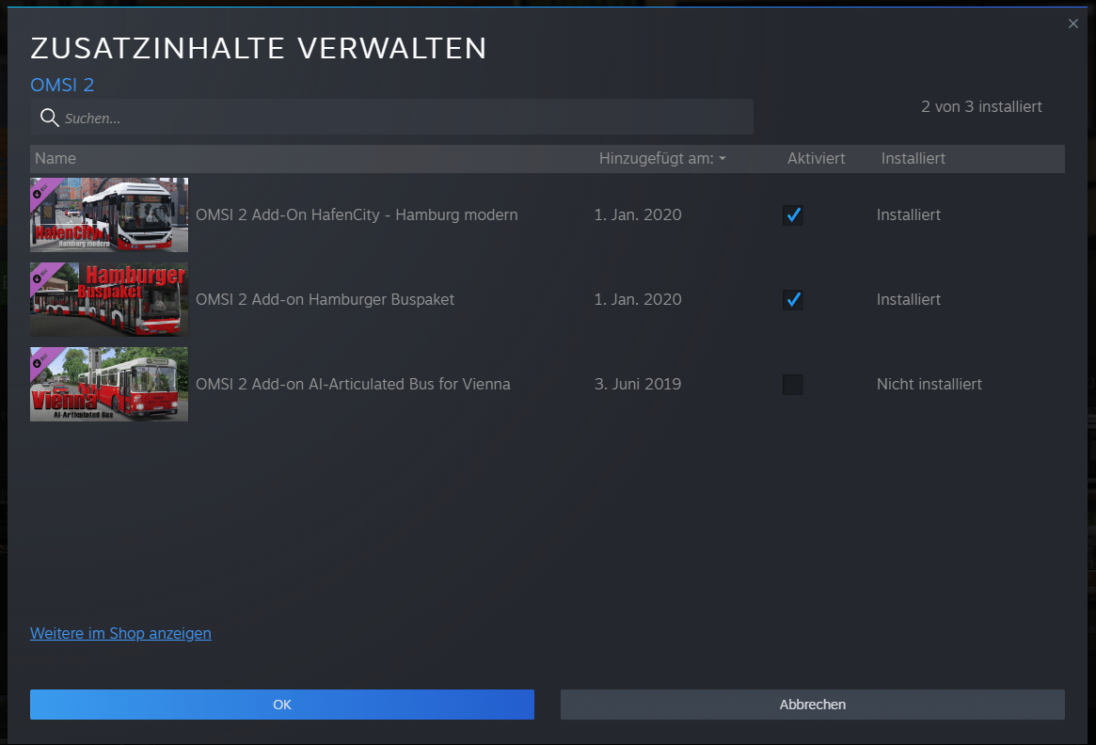Sort the list by the Name column
Image resolution: width=1096 pixels, height=745 pixels.
pyautogui.click(x=56, y=159)
